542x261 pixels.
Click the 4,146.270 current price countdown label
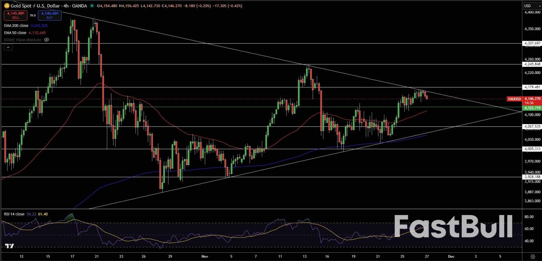[532, 101]
